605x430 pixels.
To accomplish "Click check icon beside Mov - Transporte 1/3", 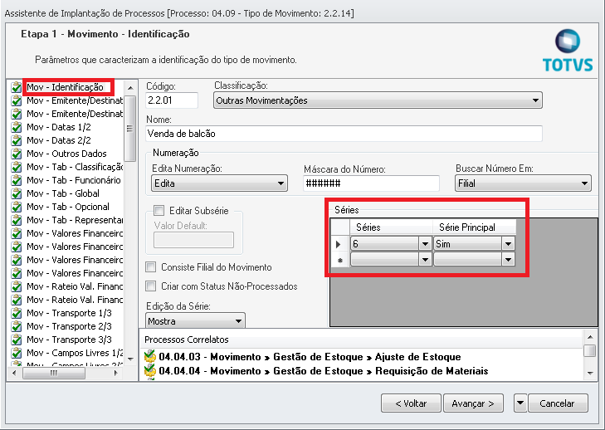I will [x=17, y=313].
